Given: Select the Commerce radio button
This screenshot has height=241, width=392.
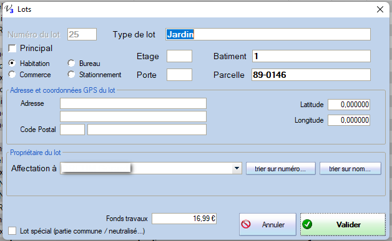Looking at the screenshot, I should point(12,74).
